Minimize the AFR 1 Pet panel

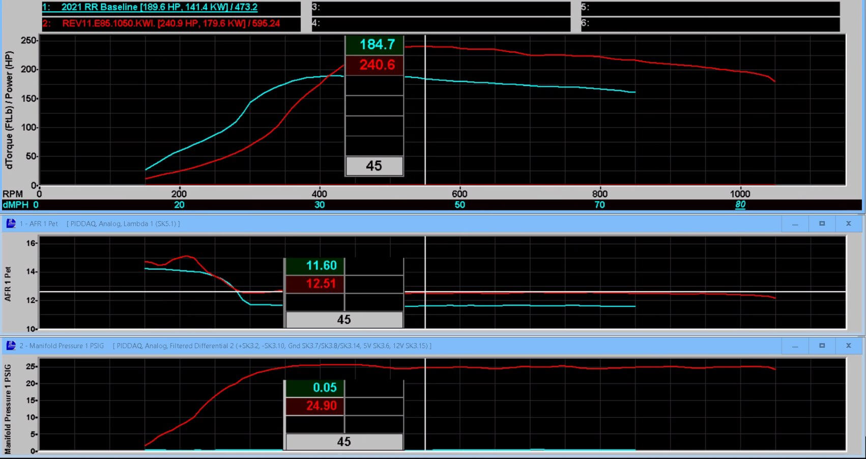pos(795,224)
